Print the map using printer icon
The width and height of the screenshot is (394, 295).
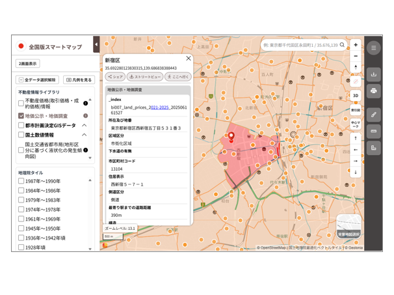pyautogui.click(x=373, y=91)
